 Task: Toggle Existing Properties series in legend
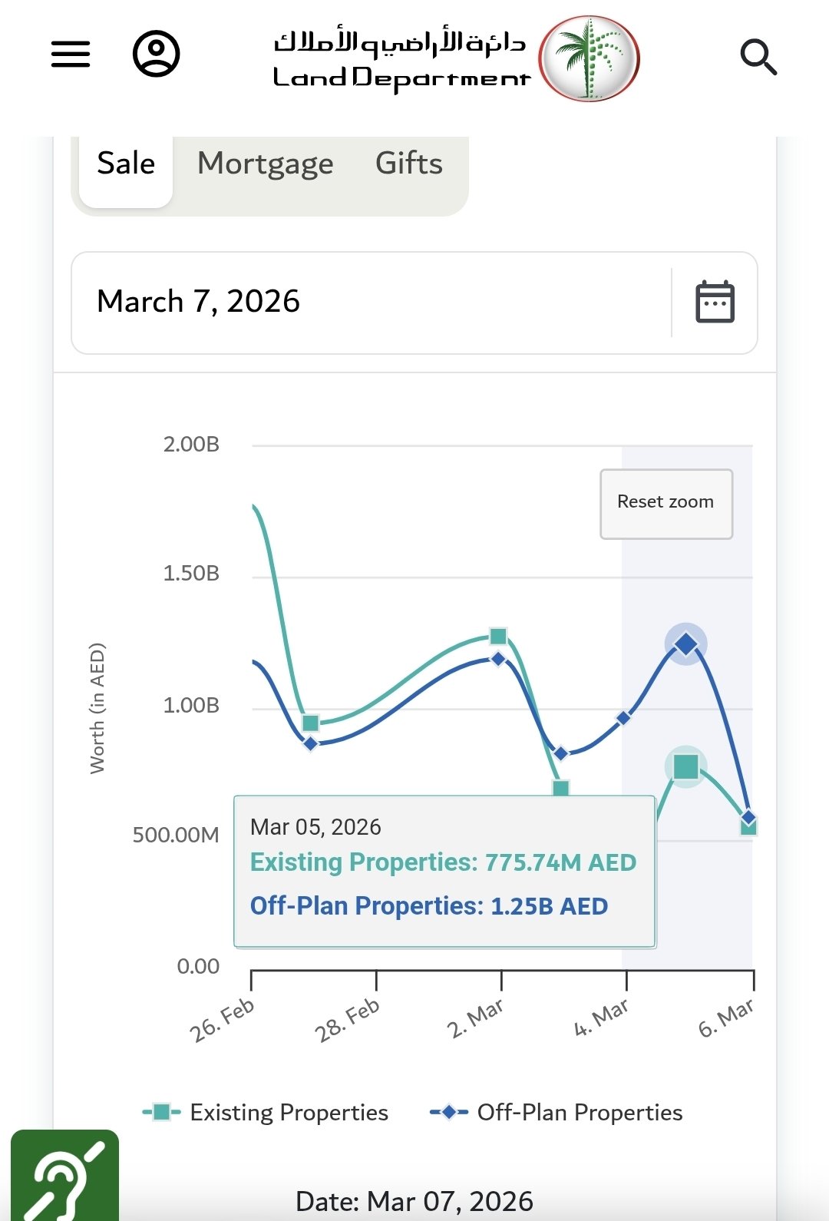266,1112
